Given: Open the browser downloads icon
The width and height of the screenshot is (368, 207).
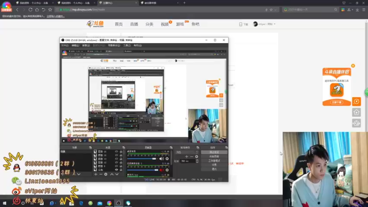Looking at the screenshot, I should point(357,10).
